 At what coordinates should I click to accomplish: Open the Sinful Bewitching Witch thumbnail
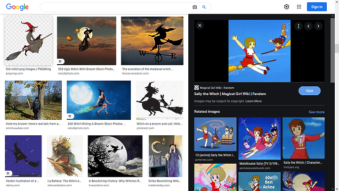165,156
